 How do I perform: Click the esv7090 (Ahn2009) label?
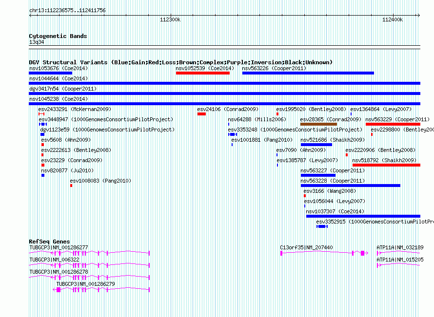pyautogui.click(x=301, y=150)
